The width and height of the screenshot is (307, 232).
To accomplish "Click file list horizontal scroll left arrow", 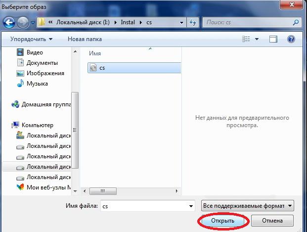I will (85, 191).
